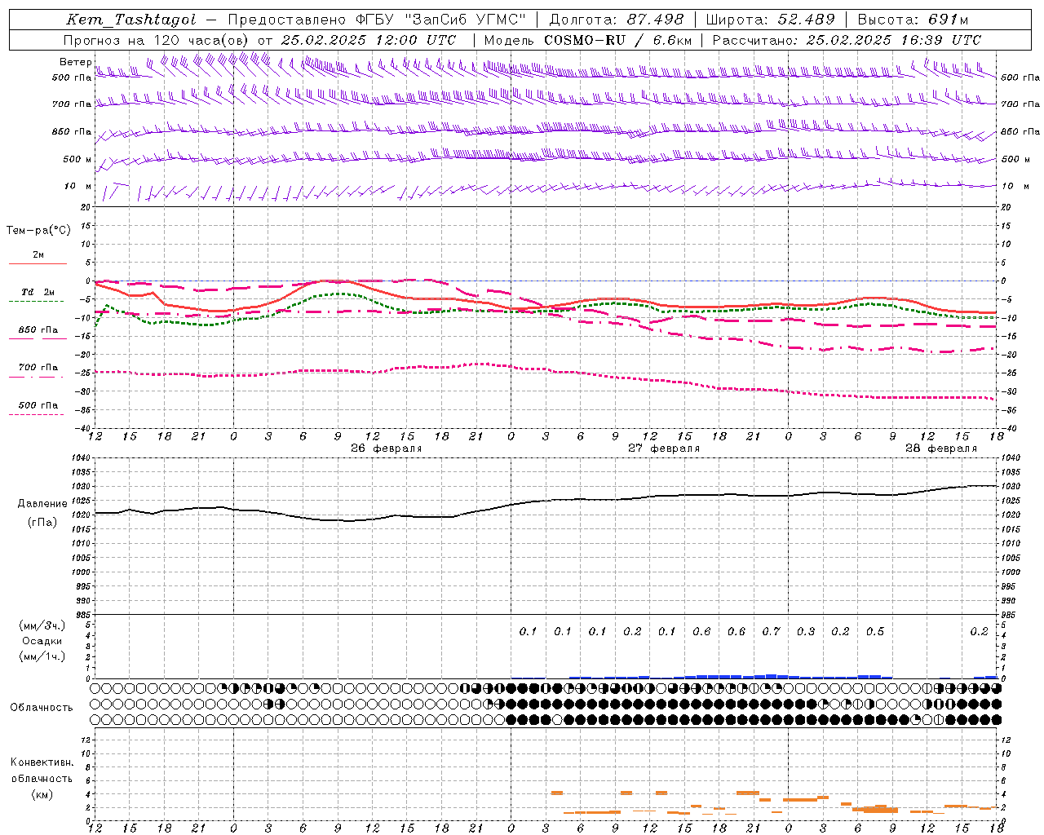Image resolution: width=1044 pixels, height=835 pixels.
Task: Click the 'Широта: 52.489' header field
Action: [771, 20]
